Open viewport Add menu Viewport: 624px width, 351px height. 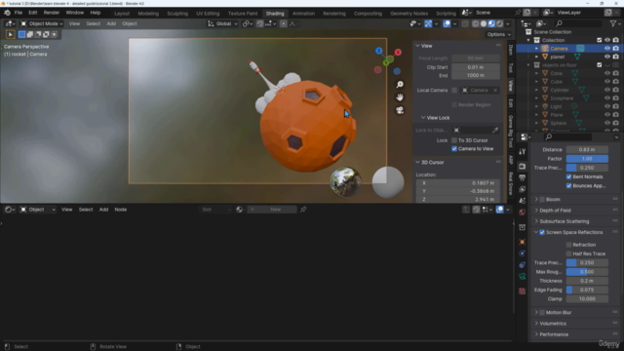coord(111,23)
